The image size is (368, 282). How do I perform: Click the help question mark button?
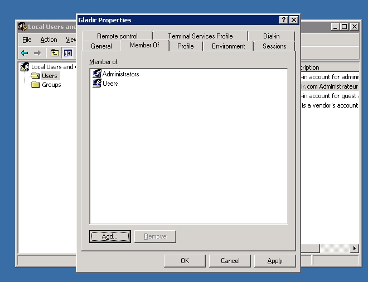(x=283, y=20)
